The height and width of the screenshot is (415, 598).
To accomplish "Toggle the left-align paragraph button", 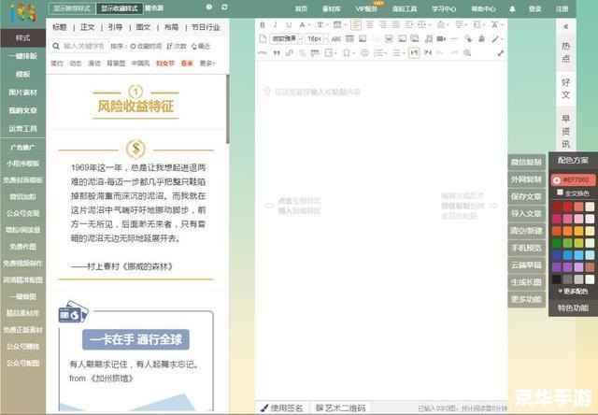I will tap(356, 25).
